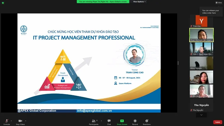Start recording the meeting
The image size is (224, 126).
click(x=135, y=122)
